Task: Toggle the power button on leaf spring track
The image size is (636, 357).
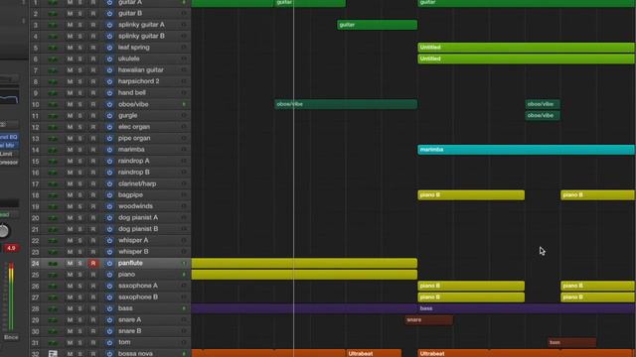Action: pos(109,48)
